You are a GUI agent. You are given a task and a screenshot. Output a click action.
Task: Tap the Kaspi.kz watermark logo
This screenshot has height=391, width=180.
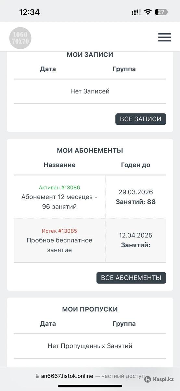159,379
